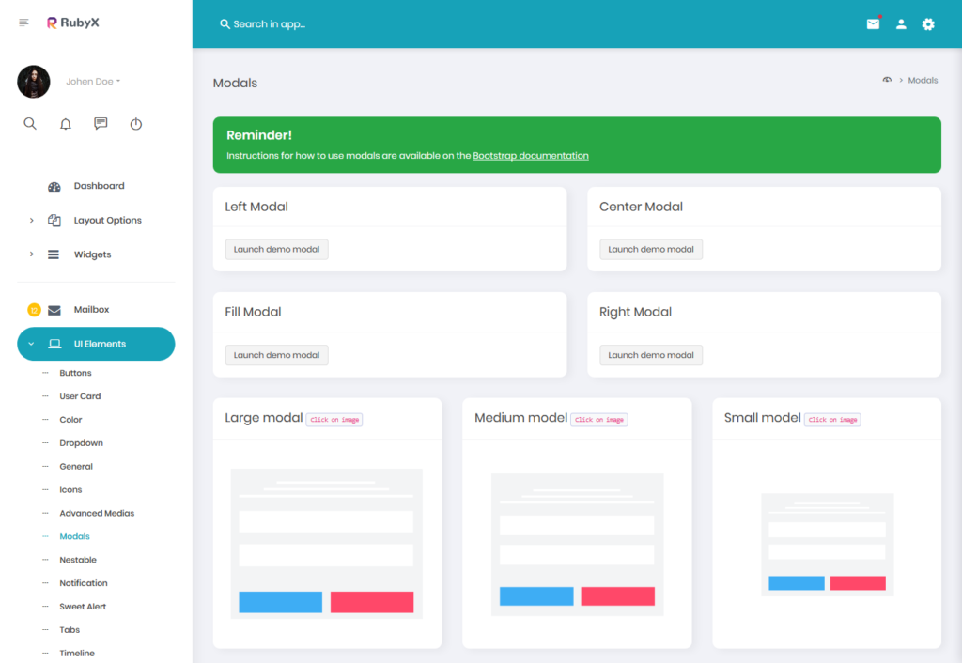
Task: Open the search icon in the sidebar
Action: [x=30, y=123]
